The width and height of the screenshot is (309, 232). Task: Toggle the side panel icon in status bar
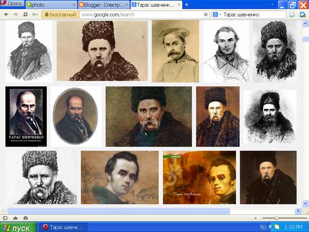pyautogui.click(x=5, y=218)
